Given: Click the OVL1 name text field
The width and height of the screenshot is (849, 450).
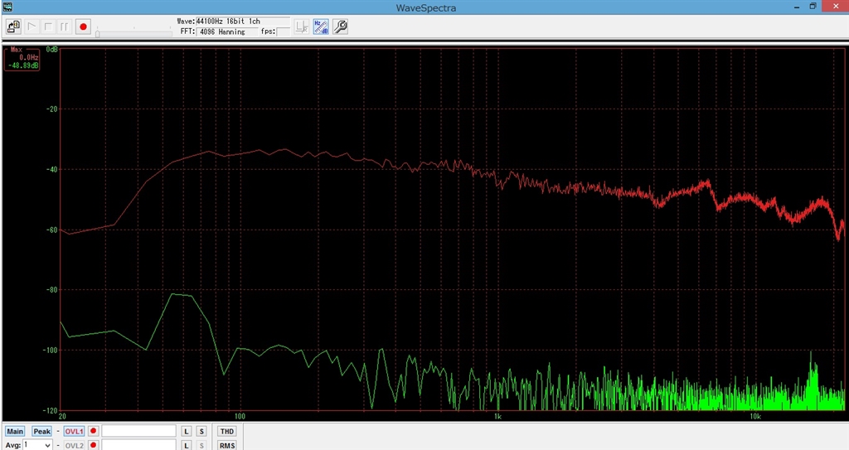Looking at the screenshot, I should click(x=139, y=432).
